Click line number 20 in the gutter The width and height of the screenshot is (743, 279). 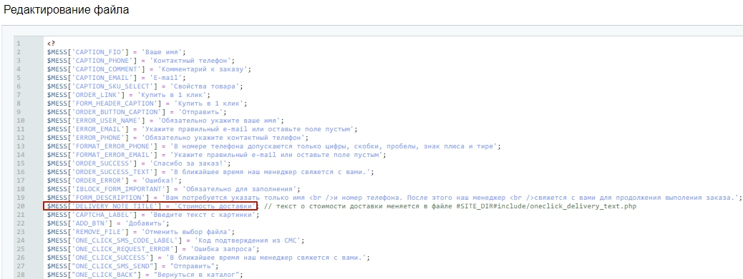click(20, 206)
